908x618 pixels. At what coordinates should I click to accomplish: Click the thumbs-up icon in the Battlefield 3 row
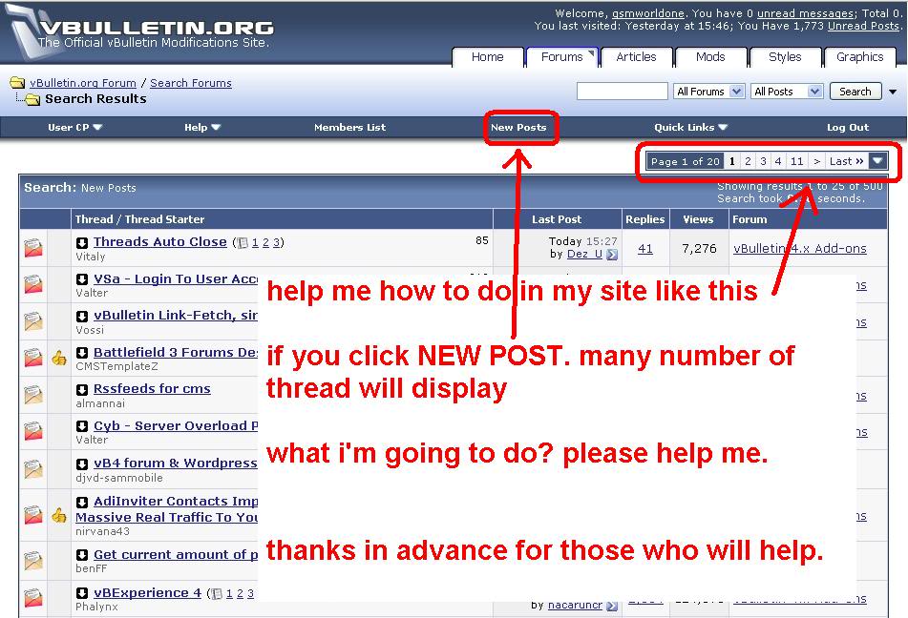59,359
